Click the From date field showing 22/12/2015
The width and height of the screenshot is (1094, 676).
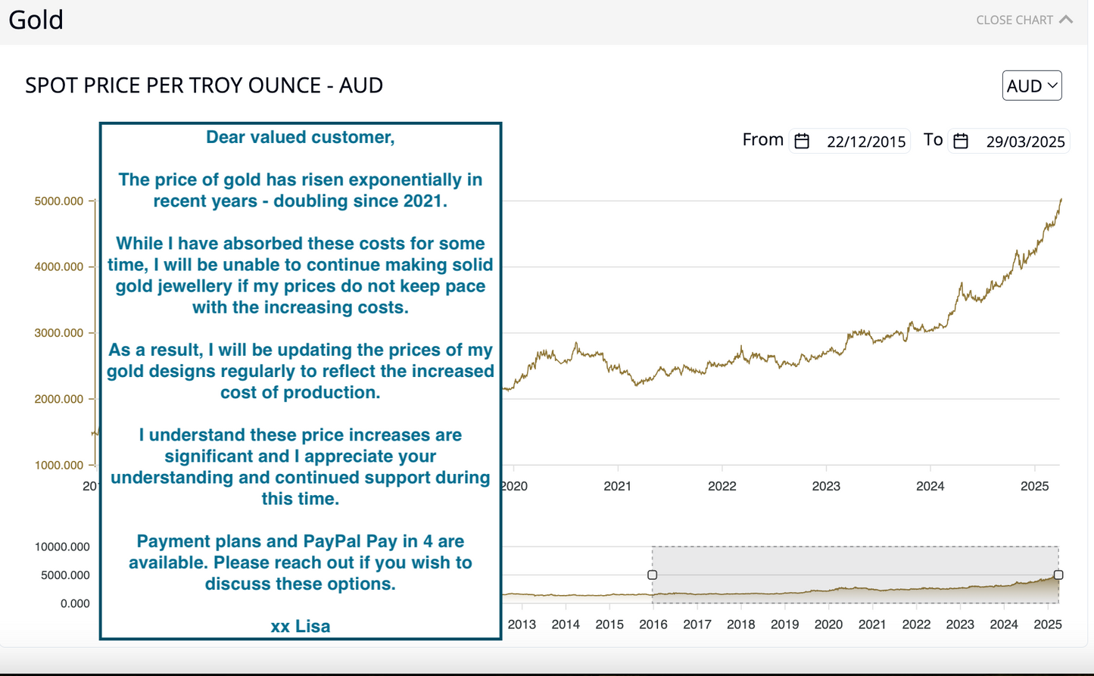(x=865, y=142)
